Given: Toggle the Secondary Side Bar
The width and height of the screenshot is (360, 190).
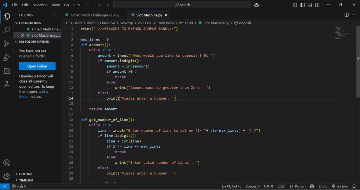Looking at the screenshot, I should pyautogui.click(x=317, y=5).
